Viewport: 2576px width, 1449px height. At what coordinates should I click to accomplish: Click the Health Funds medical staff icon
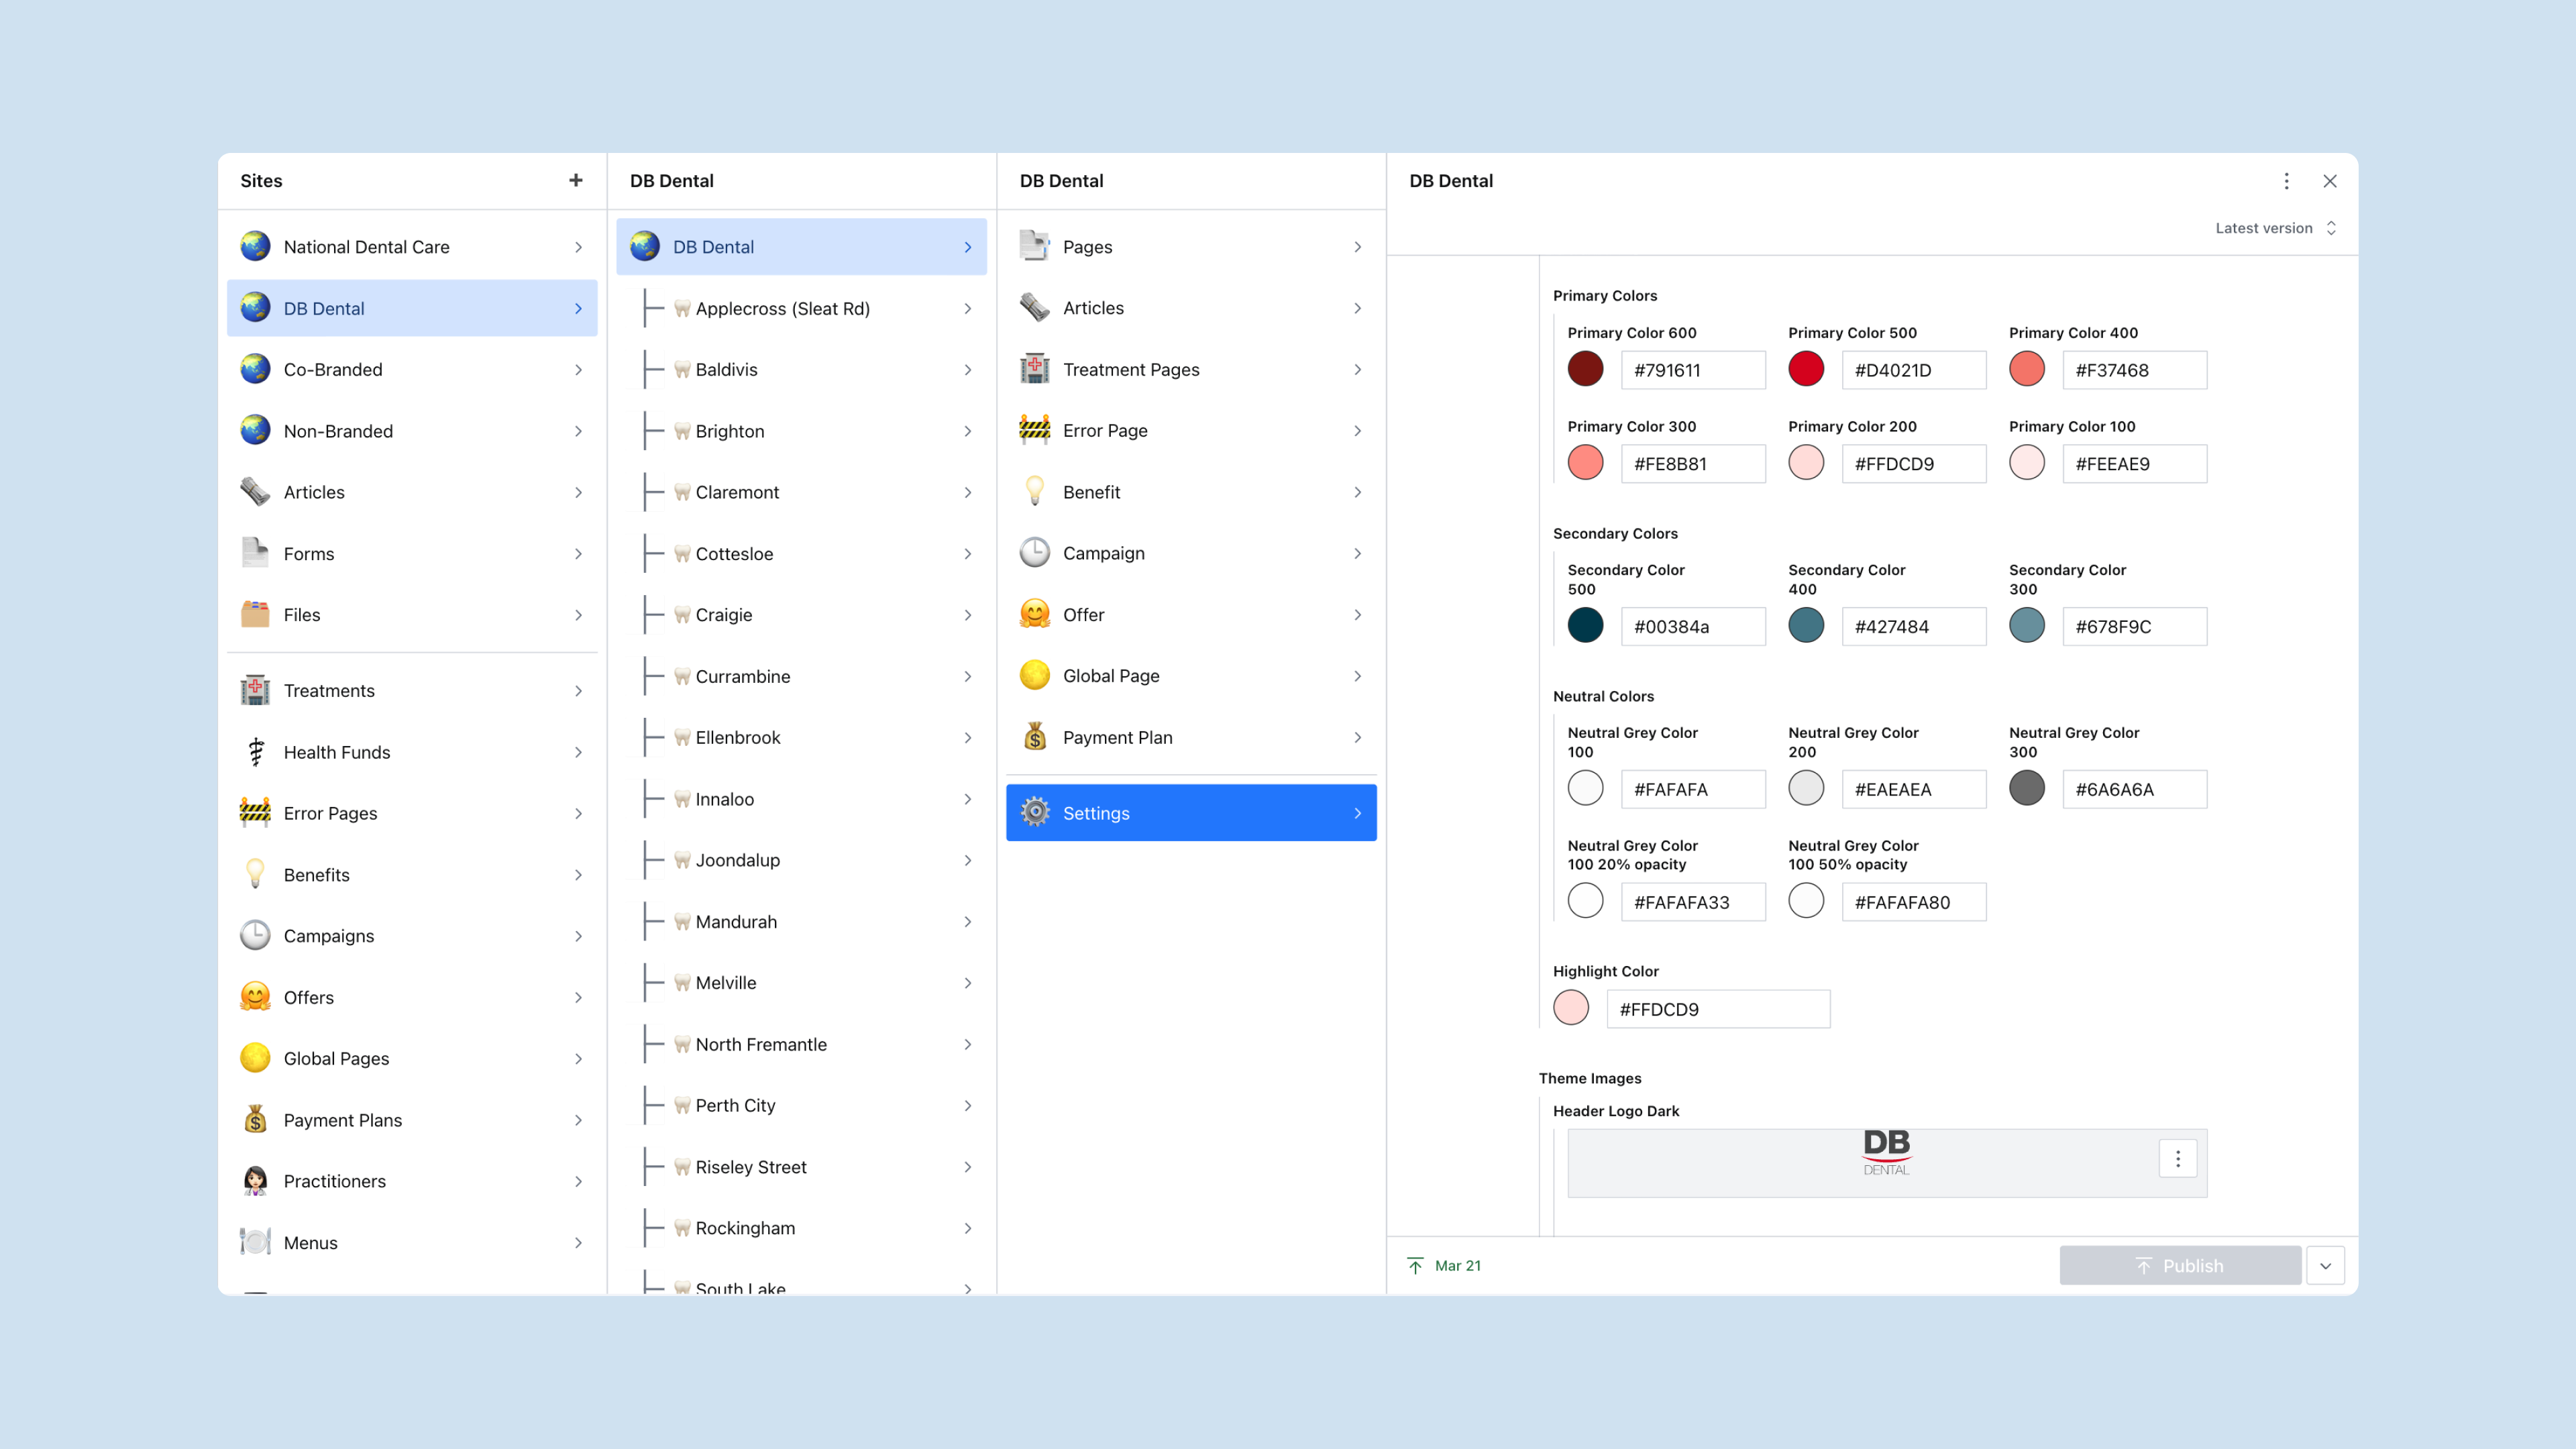255,752
